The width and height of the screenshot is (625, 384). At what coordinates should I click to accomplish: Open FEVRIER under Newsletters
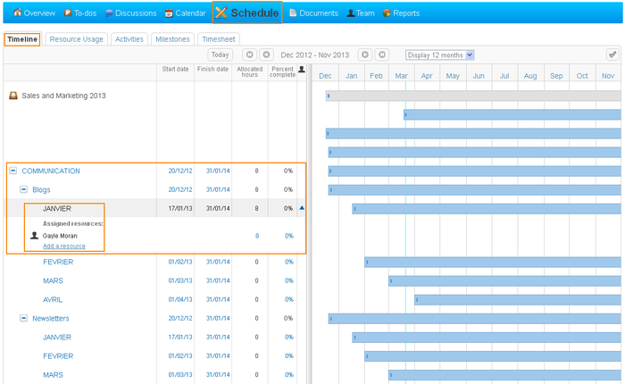coord(58,356)
